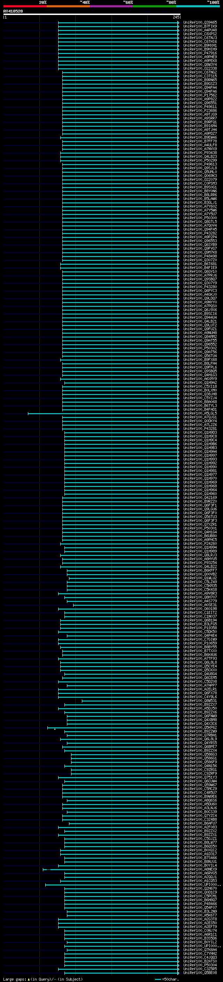
Task: Select hit label UniRef100_A5LGL5
Action: coord(200,413)
